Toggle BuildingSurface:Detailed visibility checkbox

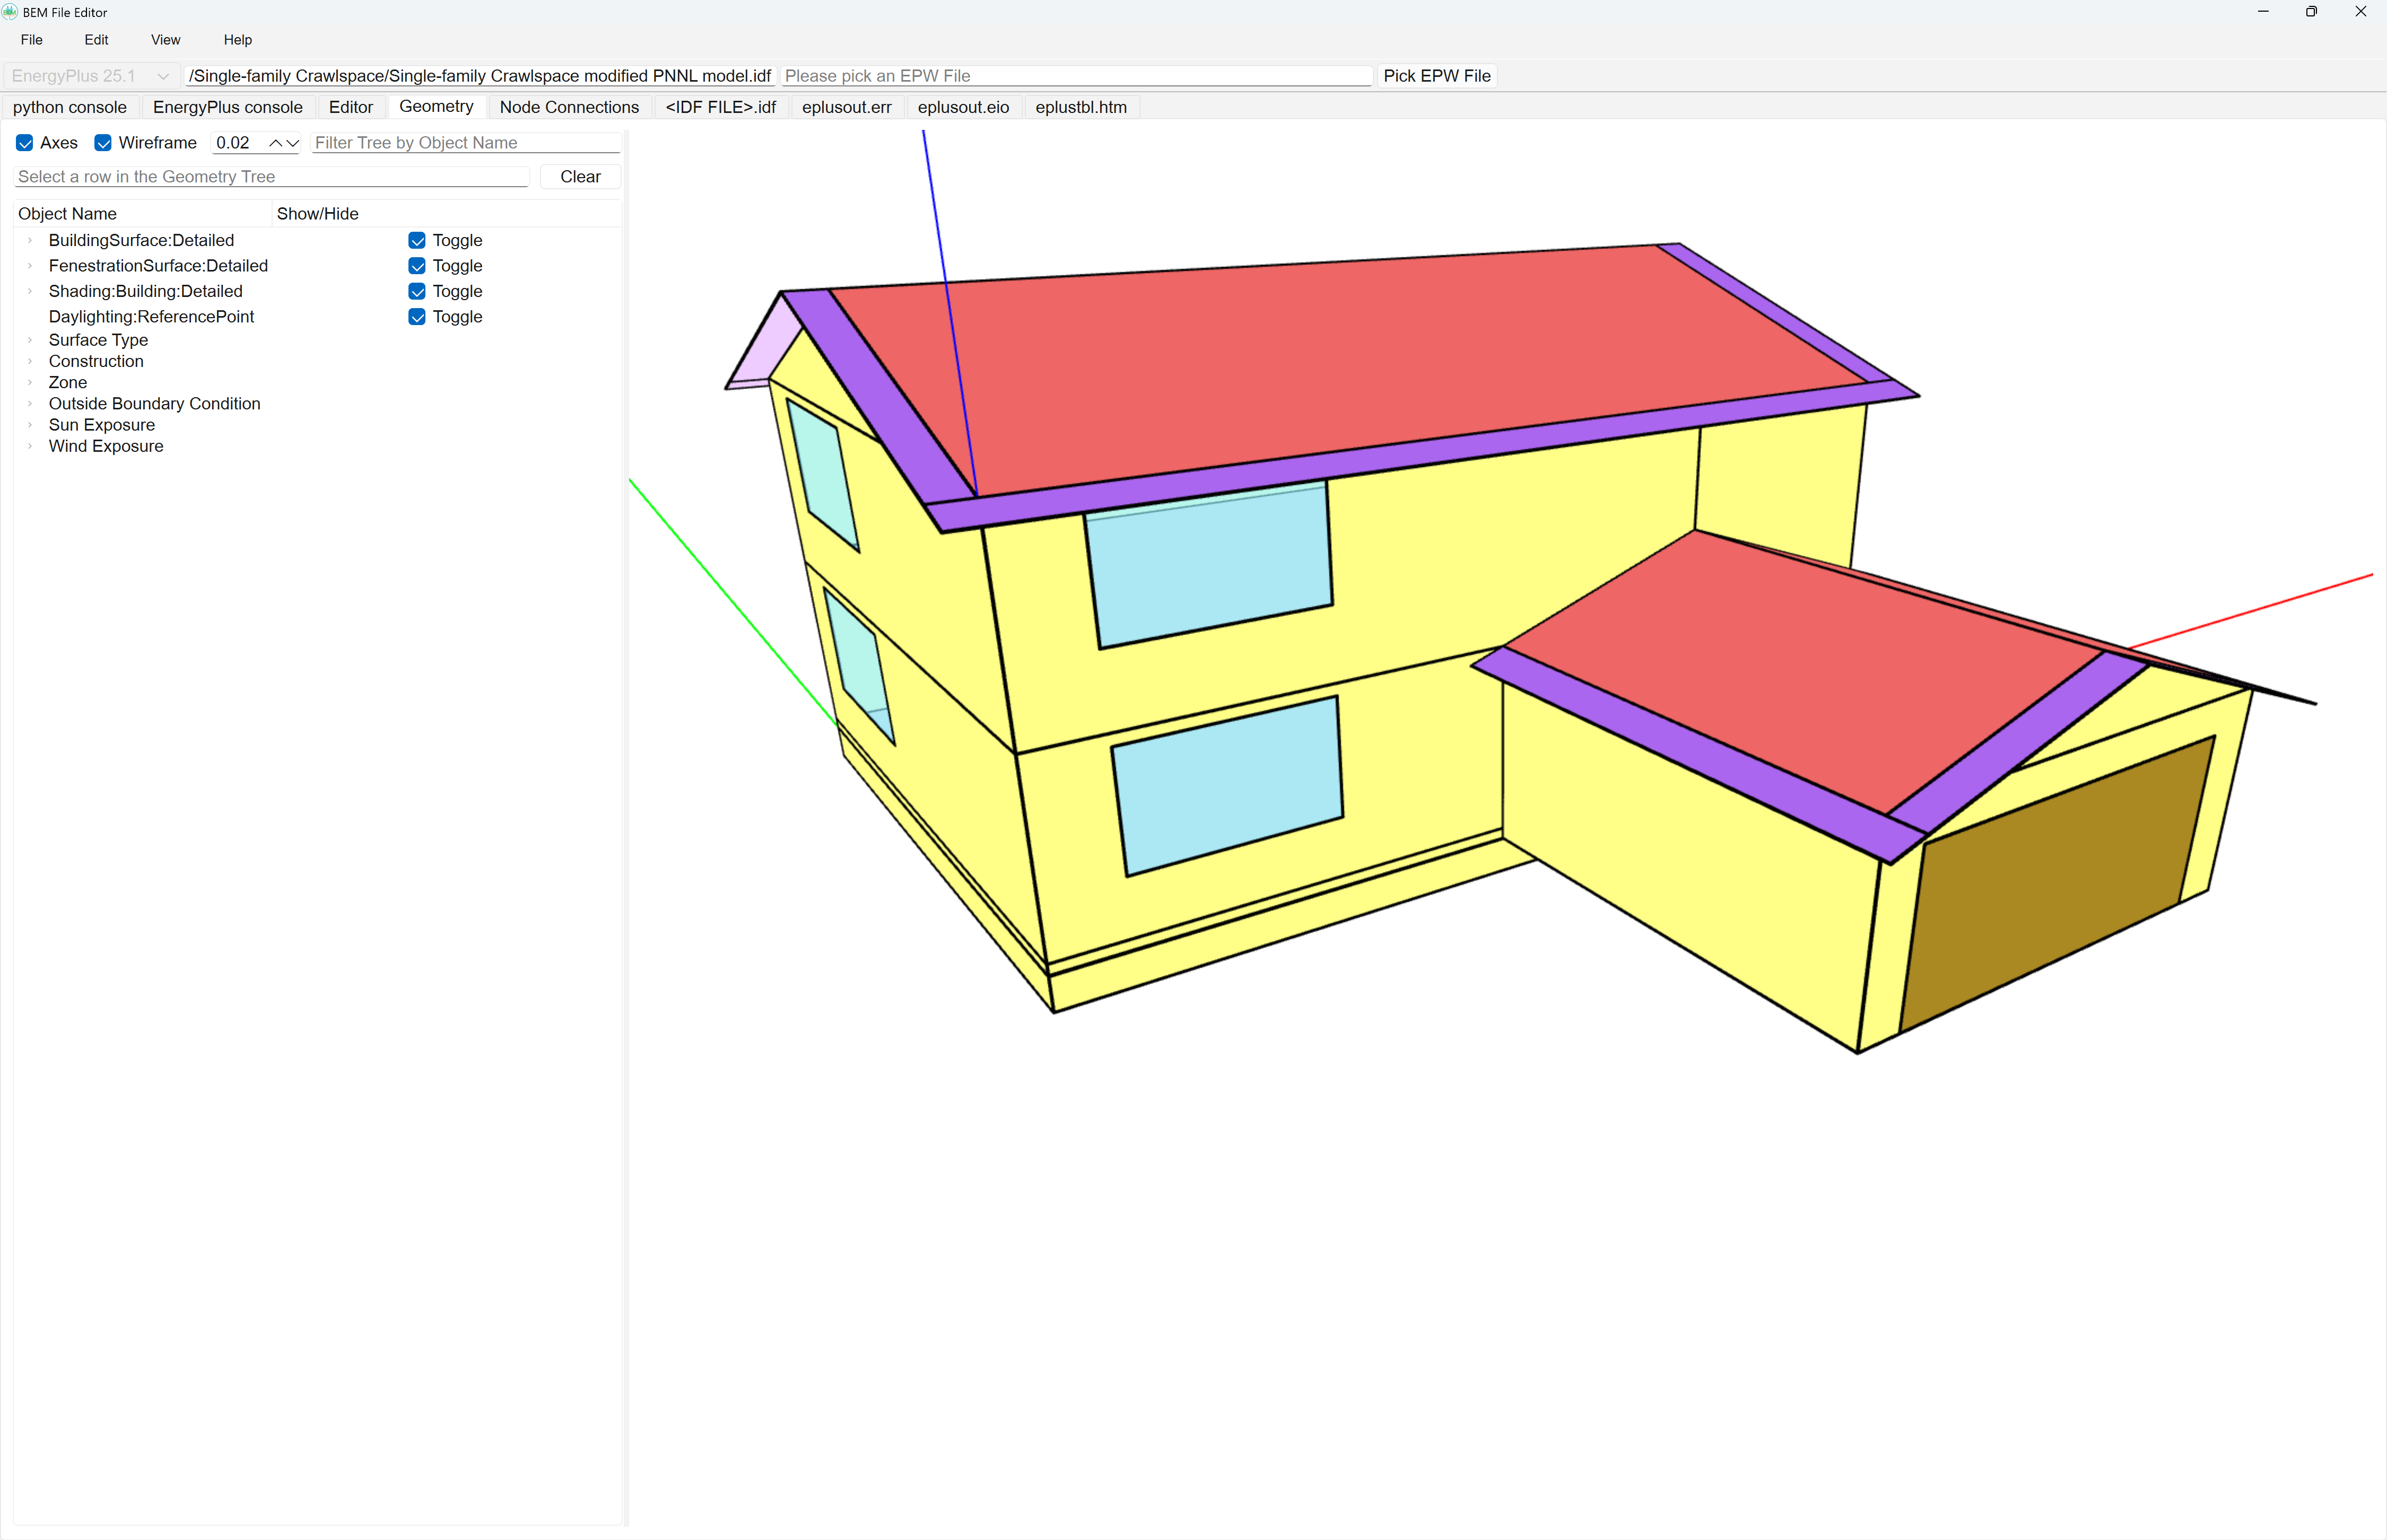[417, 240]
